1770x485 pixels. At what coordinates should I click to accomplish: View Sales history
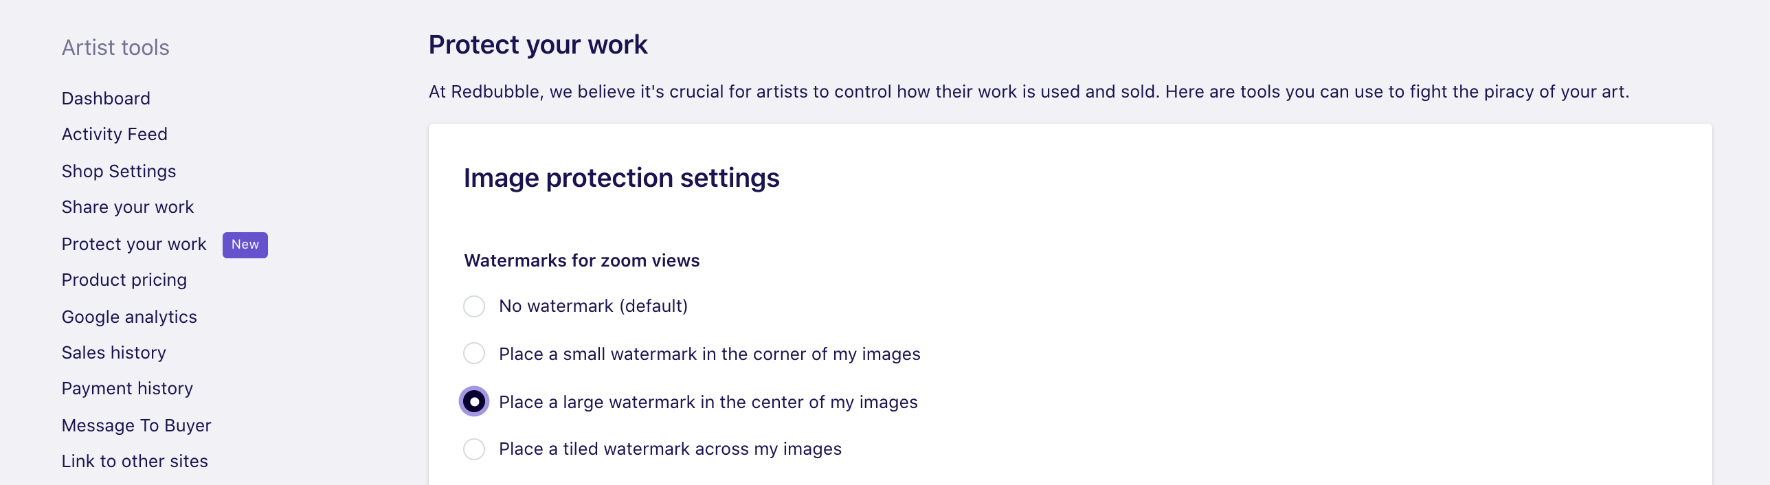[x=113, y=352]
